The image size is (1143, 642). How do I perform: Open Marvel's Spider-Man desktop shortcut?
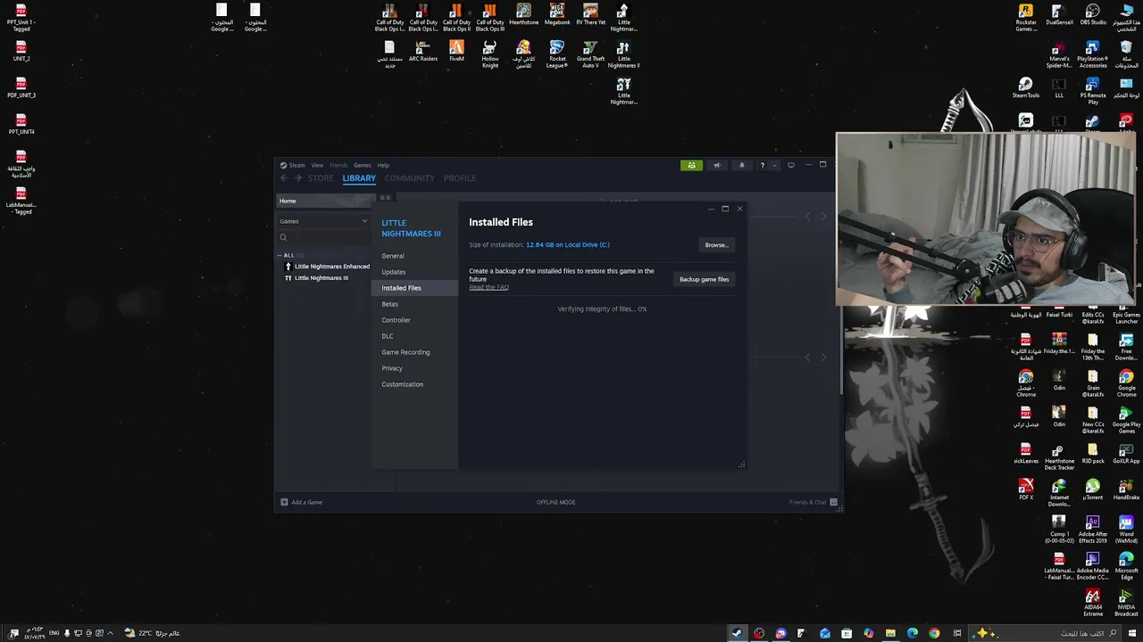(x=1059, y=53)
